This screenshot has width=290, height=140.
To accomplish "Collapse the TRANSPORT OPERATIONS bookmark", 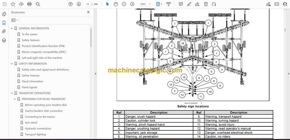I will point(12,93).
